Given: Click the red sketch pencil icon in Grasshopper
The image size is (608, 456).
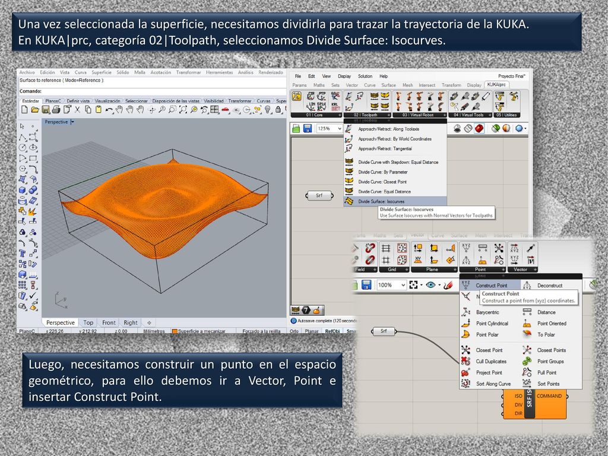Looking at the screenshot, I should point(449,286).
